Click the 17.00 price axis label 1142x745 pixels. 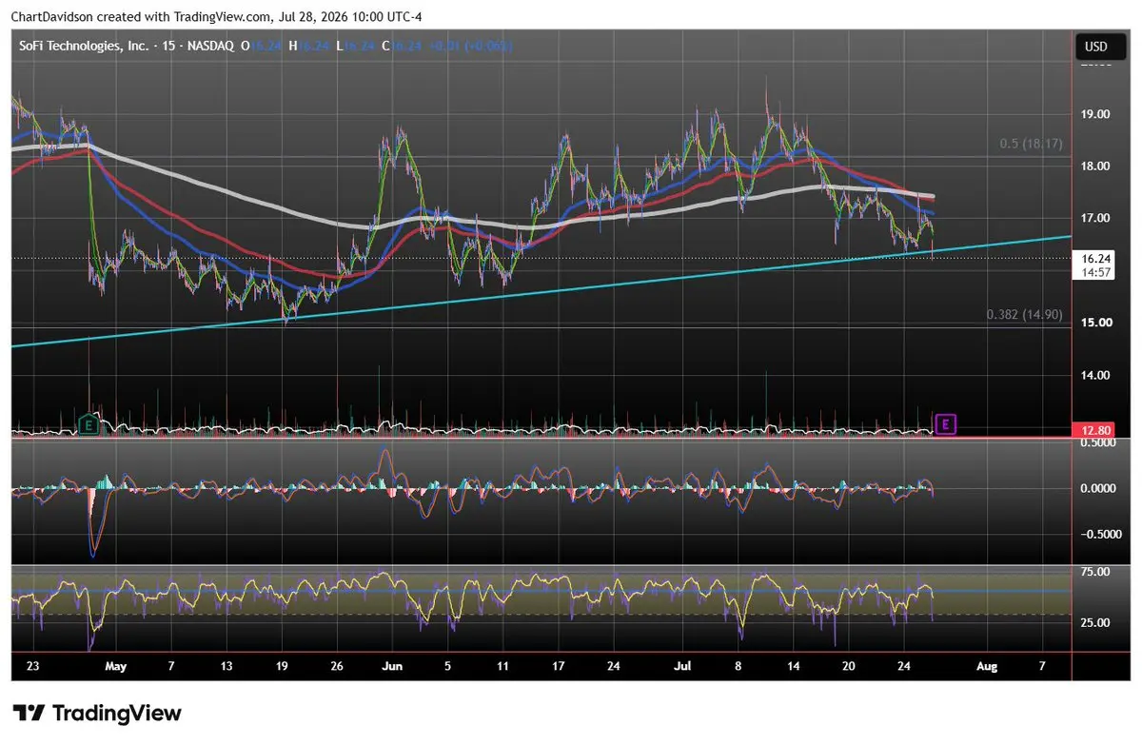pos(1095,219)
